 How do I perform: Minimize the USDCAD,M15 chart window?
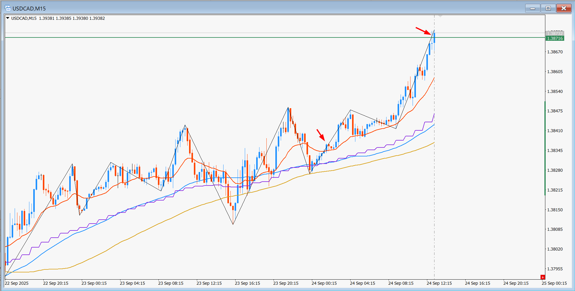532,8
